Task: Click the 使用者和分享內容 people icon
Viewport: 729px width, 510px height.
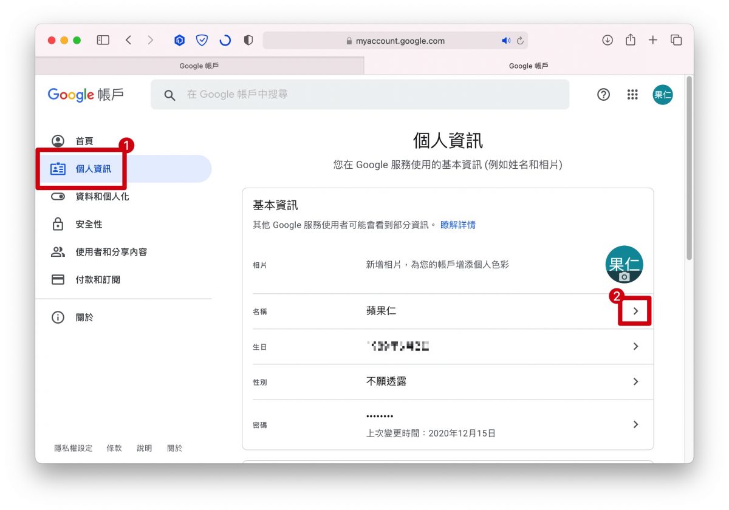Action: pos(58,252)
